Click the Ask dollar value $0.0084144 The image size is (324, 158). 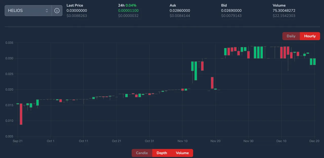coord(180,16)
